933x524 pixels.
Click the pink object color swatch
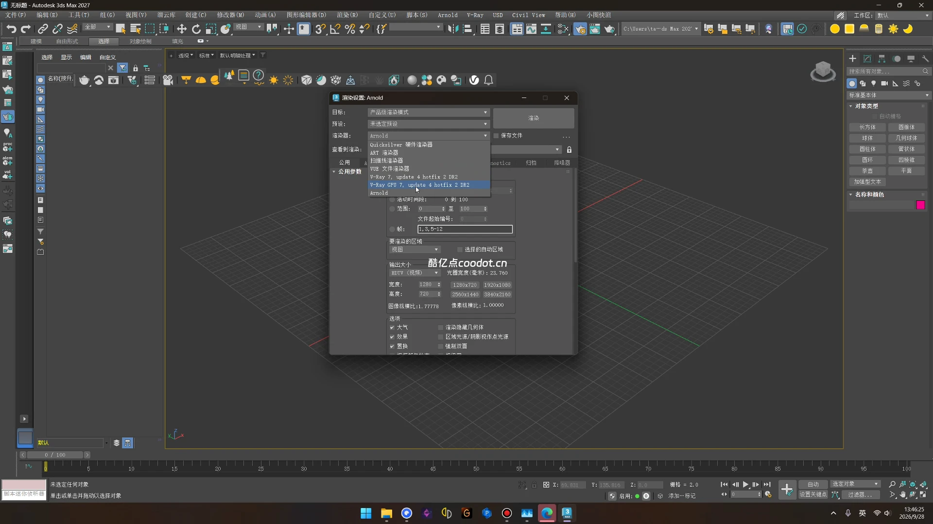920,205
